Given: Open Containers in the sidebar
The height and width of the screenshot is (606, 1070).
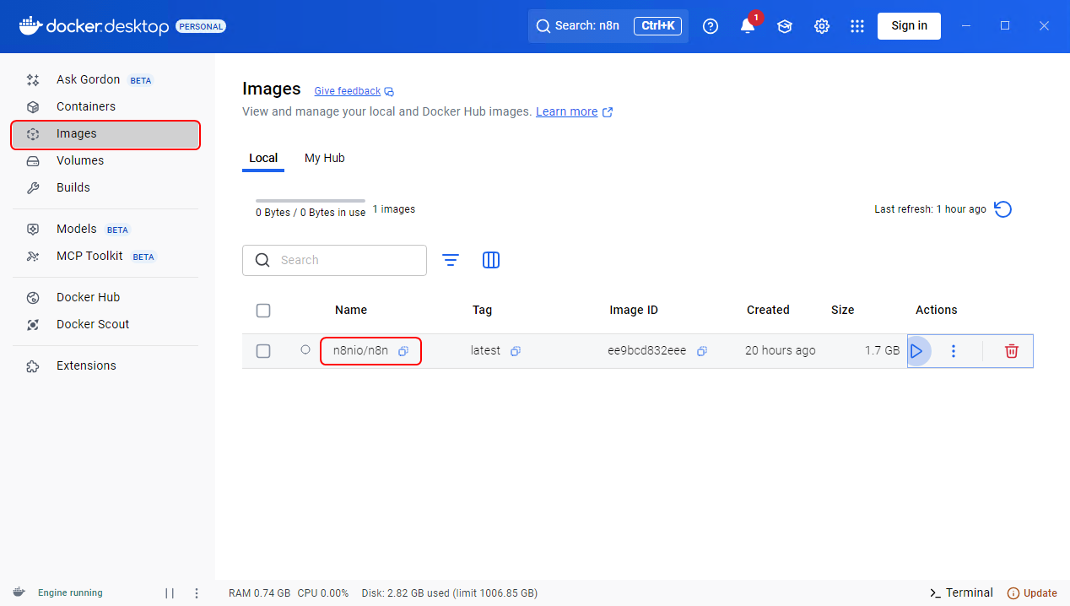Looking at the screenshot, I should coord(85,106).
